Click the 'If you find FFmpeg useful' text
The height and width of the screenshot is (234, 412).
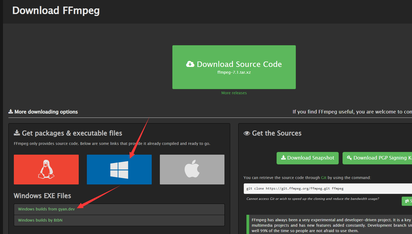point(352,112)
